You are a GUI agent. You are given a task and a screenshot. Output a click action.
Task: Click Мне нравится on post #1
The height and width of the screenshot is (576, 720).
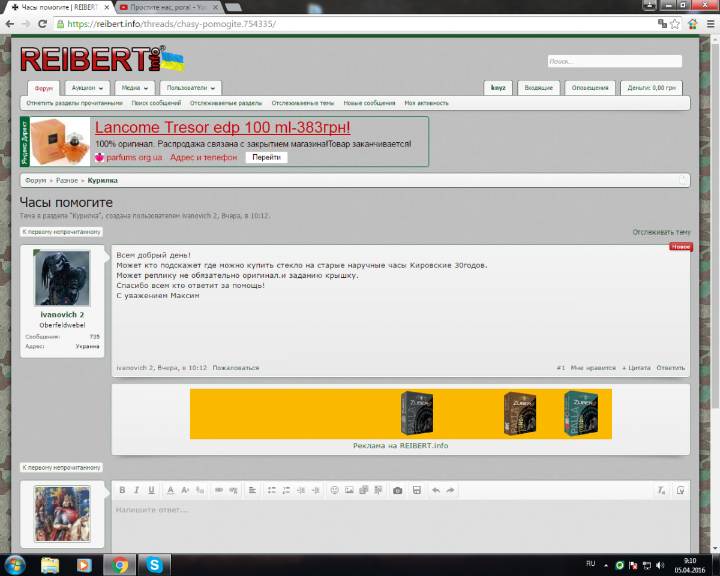point(593,368)
